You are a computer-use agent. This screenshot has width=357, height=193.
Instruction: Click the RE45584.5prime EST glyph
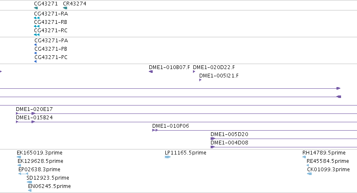[308, 165]
